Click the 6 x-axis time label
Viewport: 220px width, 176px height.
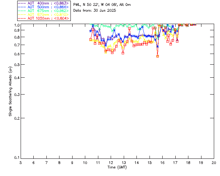click(x=34, y=163)
